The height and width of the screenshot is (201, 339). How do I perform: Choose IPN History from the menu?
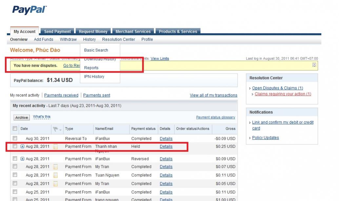[x=94, y=77]
